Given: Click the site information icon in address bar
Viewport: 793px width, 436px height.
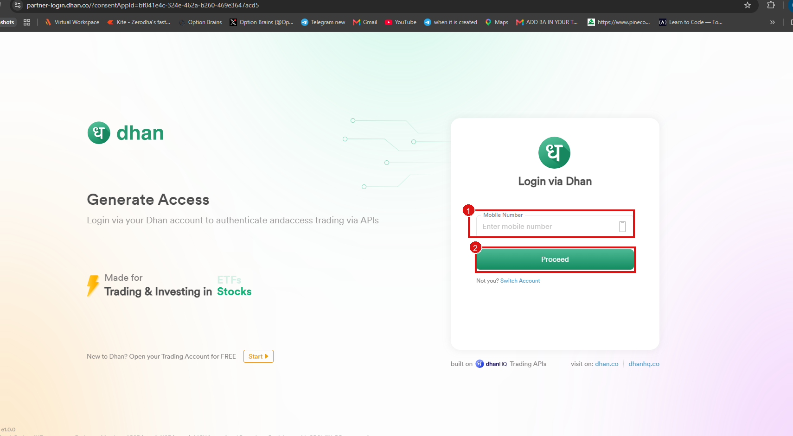Looking at the screenshot, I should click(18, 5).
